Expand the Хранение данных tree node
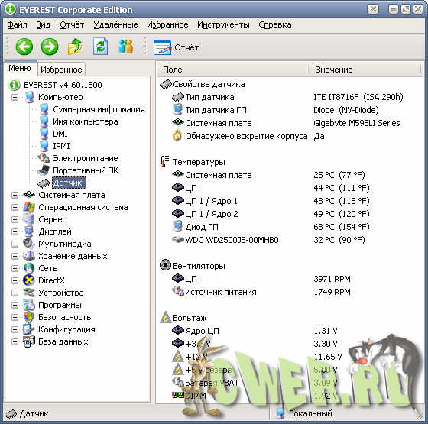 15,256
